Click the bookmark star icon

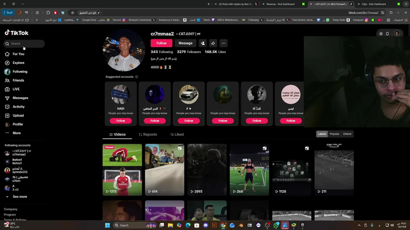pyautogui.click(x=73, y=13)
